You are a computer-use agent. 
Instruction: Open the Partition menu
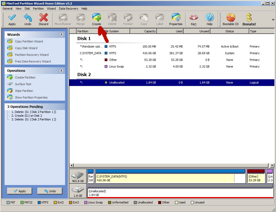pyautogui.click(x=38, y=9)
